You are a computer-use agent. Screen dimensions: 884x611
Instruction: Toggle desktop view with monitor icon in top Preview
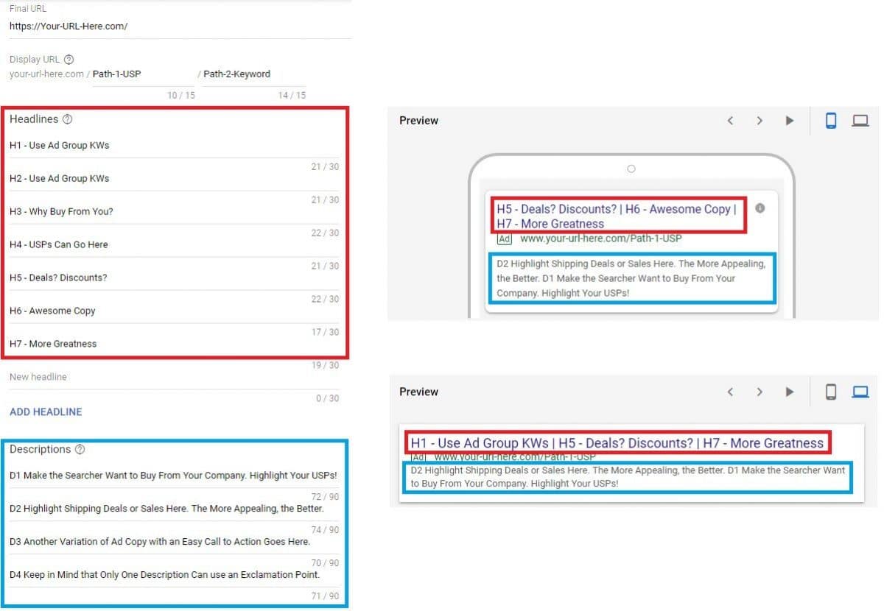click(860, 120)
